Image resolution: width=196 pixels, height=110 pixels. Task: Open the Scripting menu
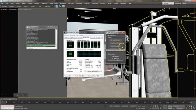tap(87, 3)
